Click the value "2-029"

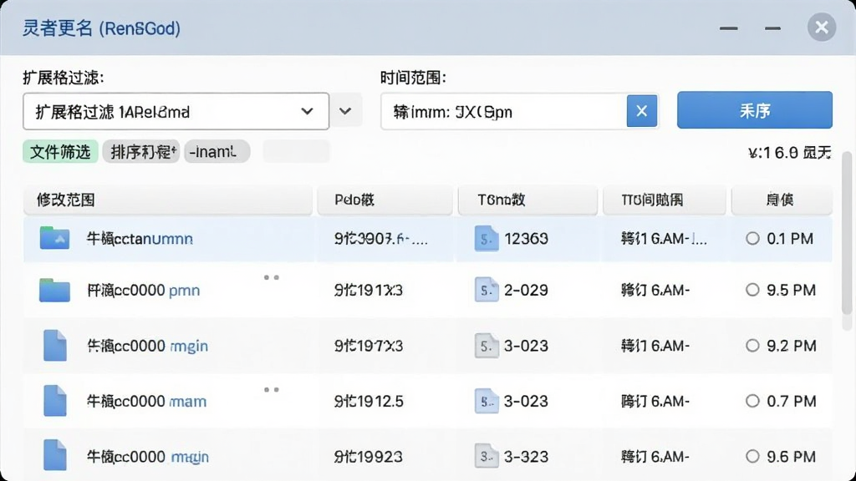[527, 290]
